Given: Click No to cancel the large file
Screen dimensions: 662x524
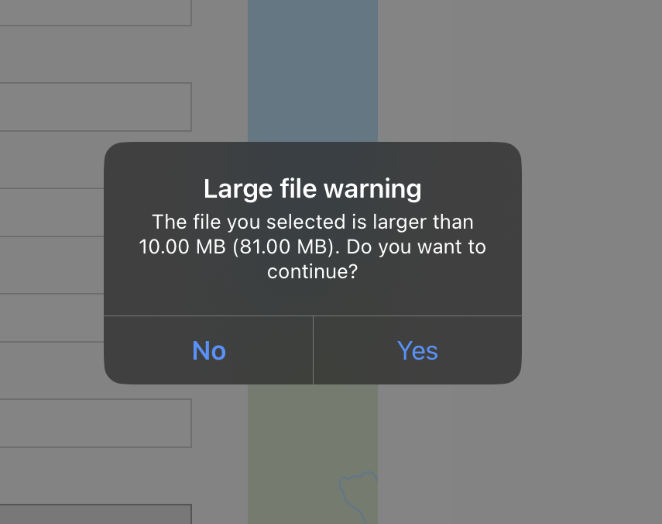Looking at the screenshot, I should 208,350.
